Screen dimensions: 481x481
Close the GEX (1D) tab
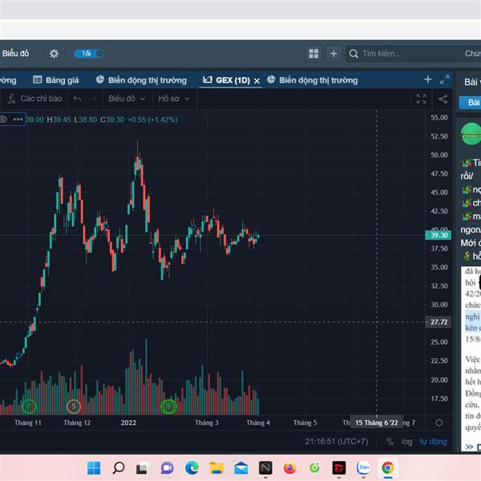click(x=257, y=81)
